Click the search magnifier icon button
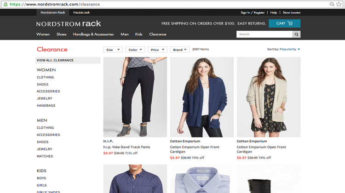This screenshot has width=345, height=193. click(297, 34)
